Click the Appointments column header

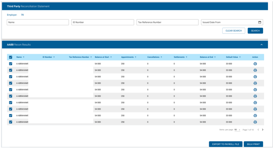tap(127, 57)
